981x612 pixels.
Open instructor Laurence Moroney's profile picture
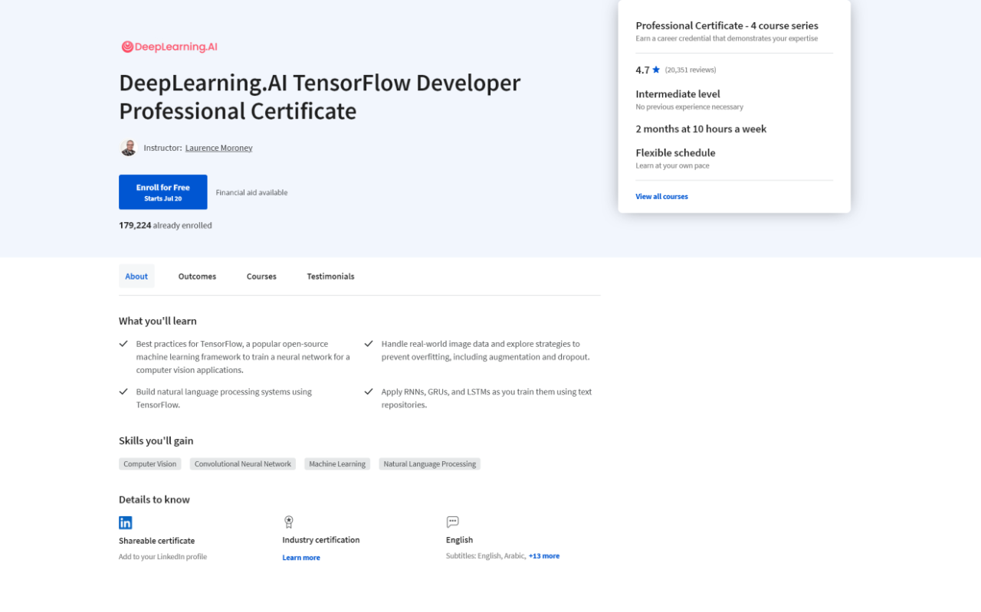129,147
